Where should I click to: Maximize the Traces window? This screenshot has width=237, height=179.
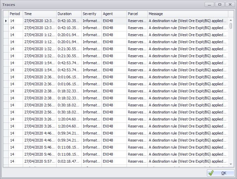point(220,5)
